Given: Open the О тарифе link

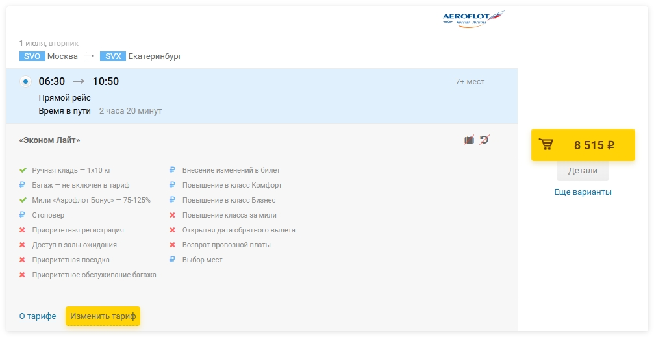Looking at the screenshot, I should (38, 316).
